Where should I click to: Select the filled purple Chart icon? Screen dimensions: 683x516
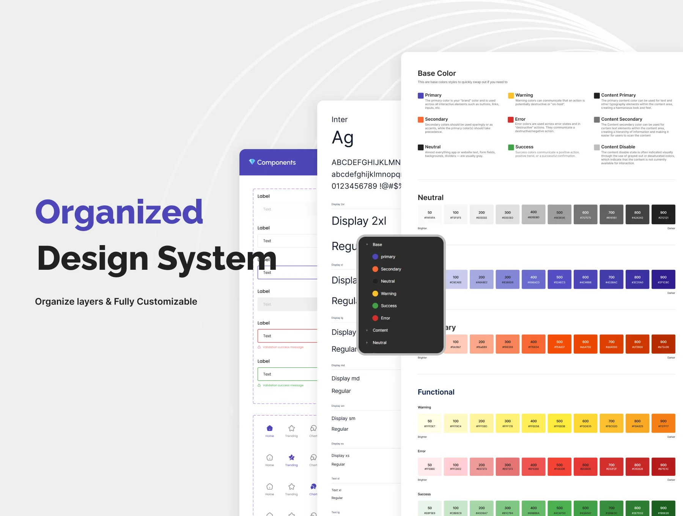pyautogui.click(x=313, y=486)
